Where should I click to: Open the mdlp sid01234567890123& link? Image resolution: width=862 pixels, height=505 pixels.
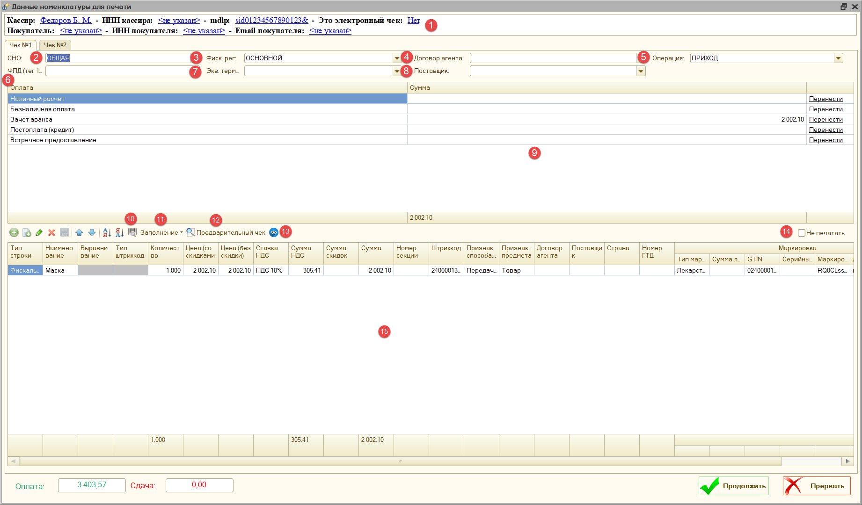[x=272, y=20]
